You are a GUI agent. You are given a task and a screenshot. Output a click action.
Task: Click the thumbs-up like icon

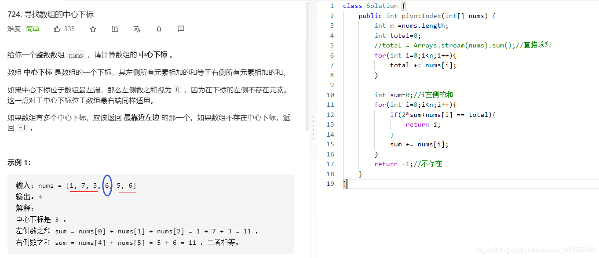[x=57, y=29]
